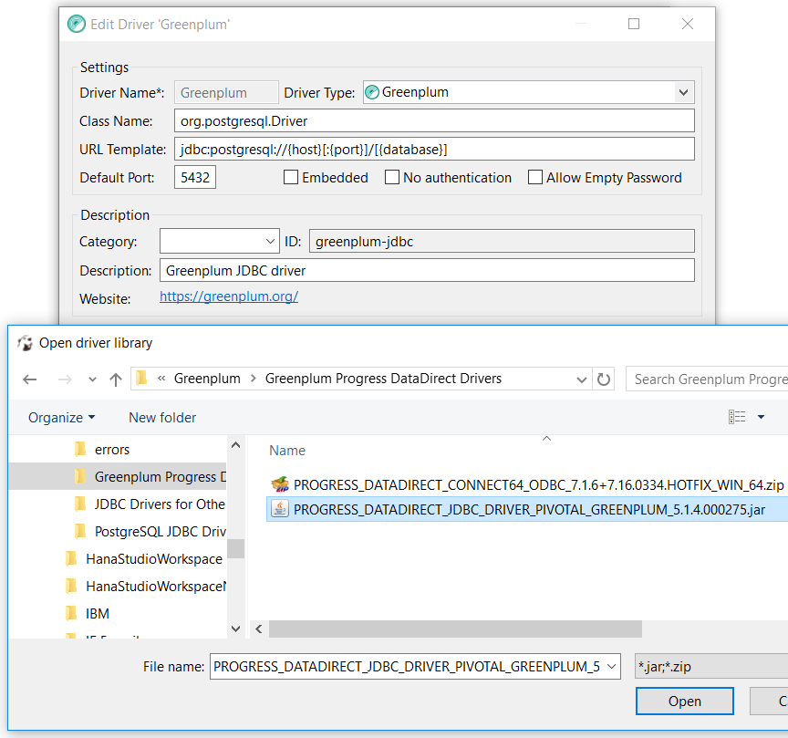Select HanaStudioWorkspace folder
This screenshot has height=738, width=788.
coord(154,559)
